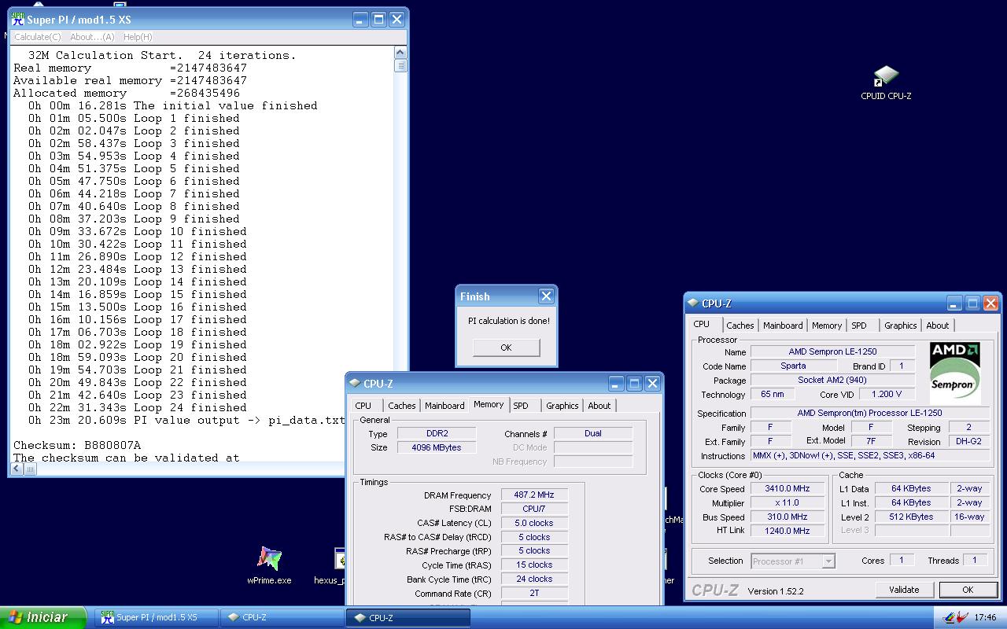Click the Loop 24 finished line
This screenshot has width=1007, height=629.
coord(138,407)
